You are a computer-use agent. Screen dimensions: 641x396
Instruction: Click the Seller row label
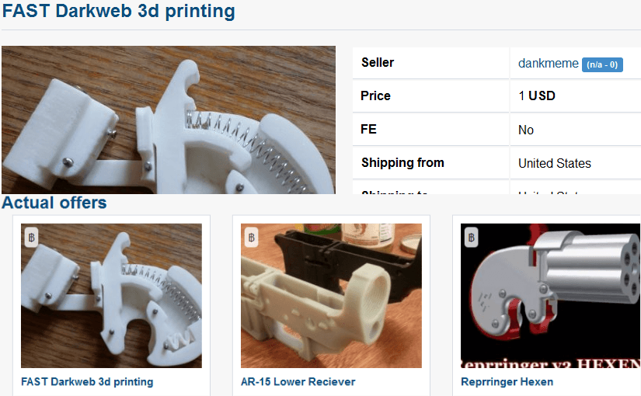(x=378, y=63)
